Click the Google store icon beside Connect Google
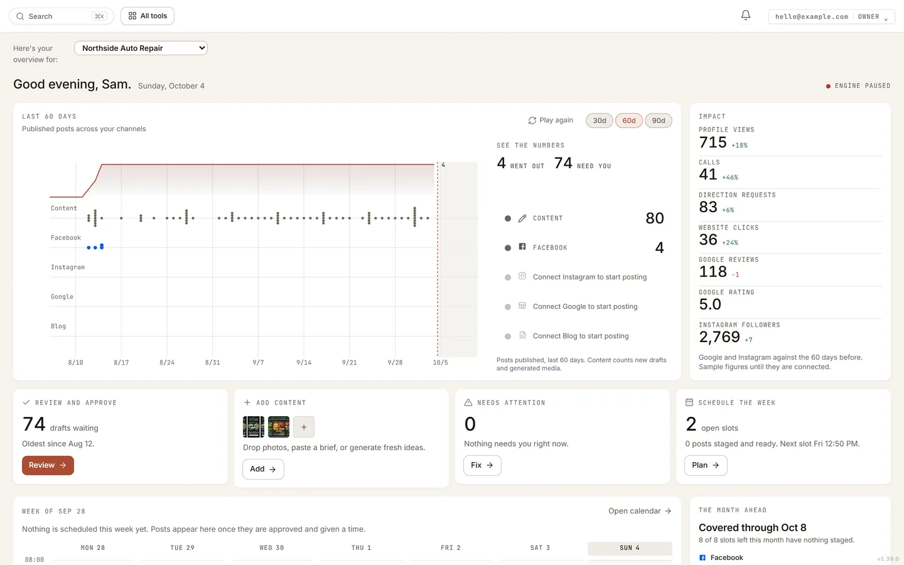 (522, 306)
